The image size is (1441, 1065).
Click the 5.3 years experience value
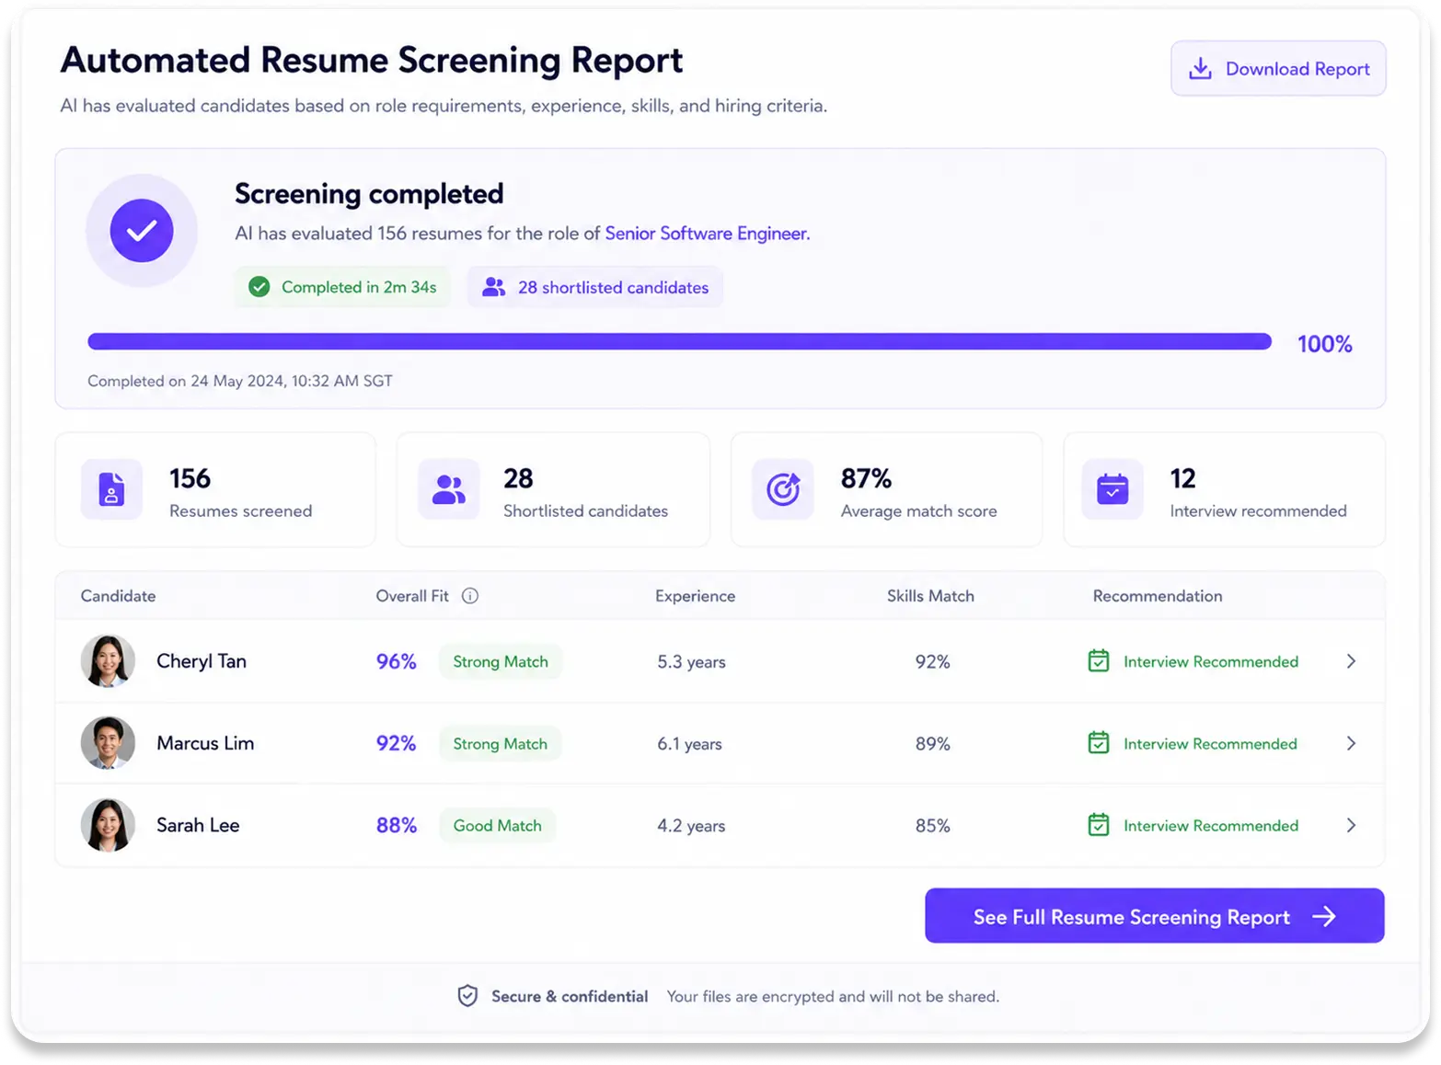(x=691, y=662)
